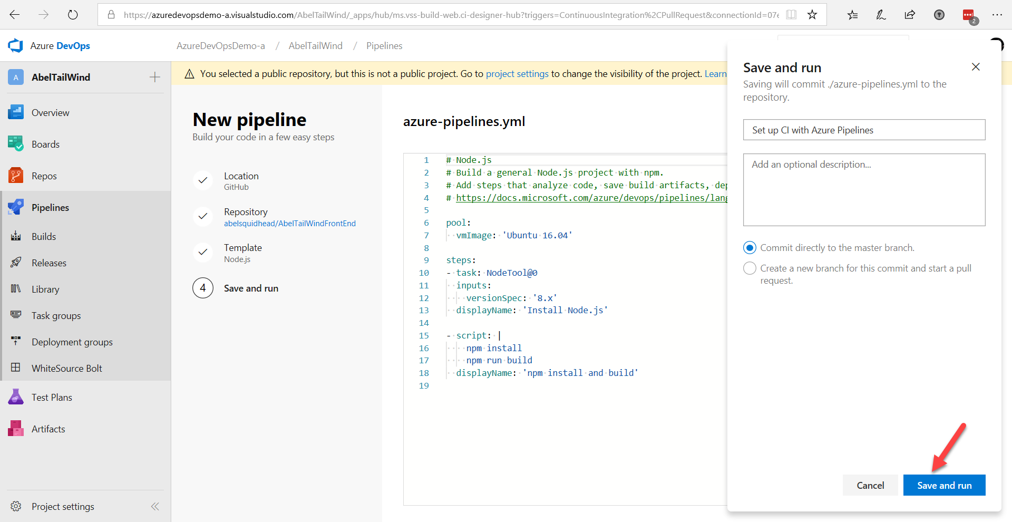Open the Releases rocket icon
Image resolution: width=1012 pixels, height=522 pixels.
tap(16, 263)
